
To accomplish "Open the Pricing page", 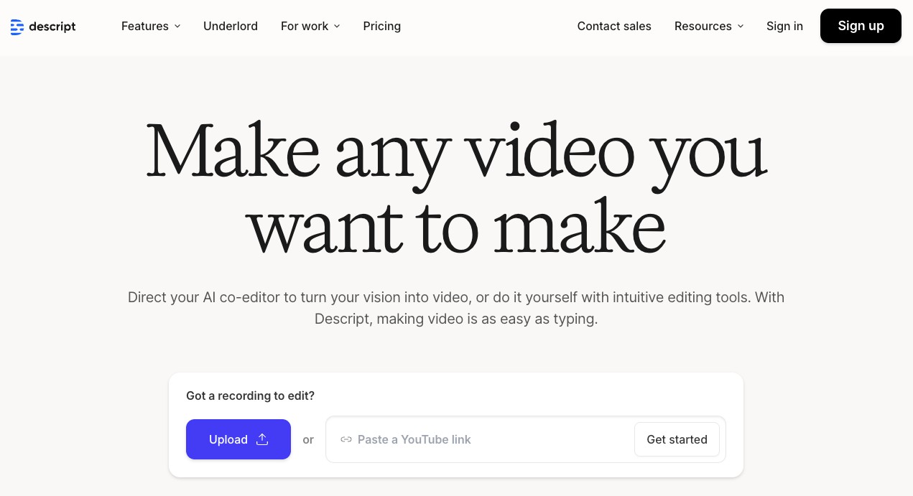I will [381, 26].
